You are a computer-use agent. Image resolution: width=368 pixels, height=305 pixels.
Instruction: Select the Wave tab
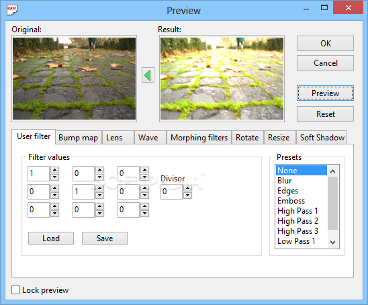(150, 137)
